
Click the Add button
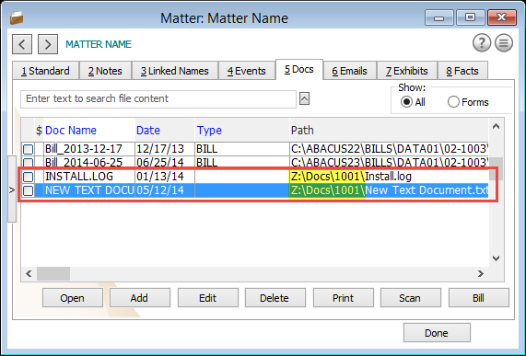click(139, 298)
